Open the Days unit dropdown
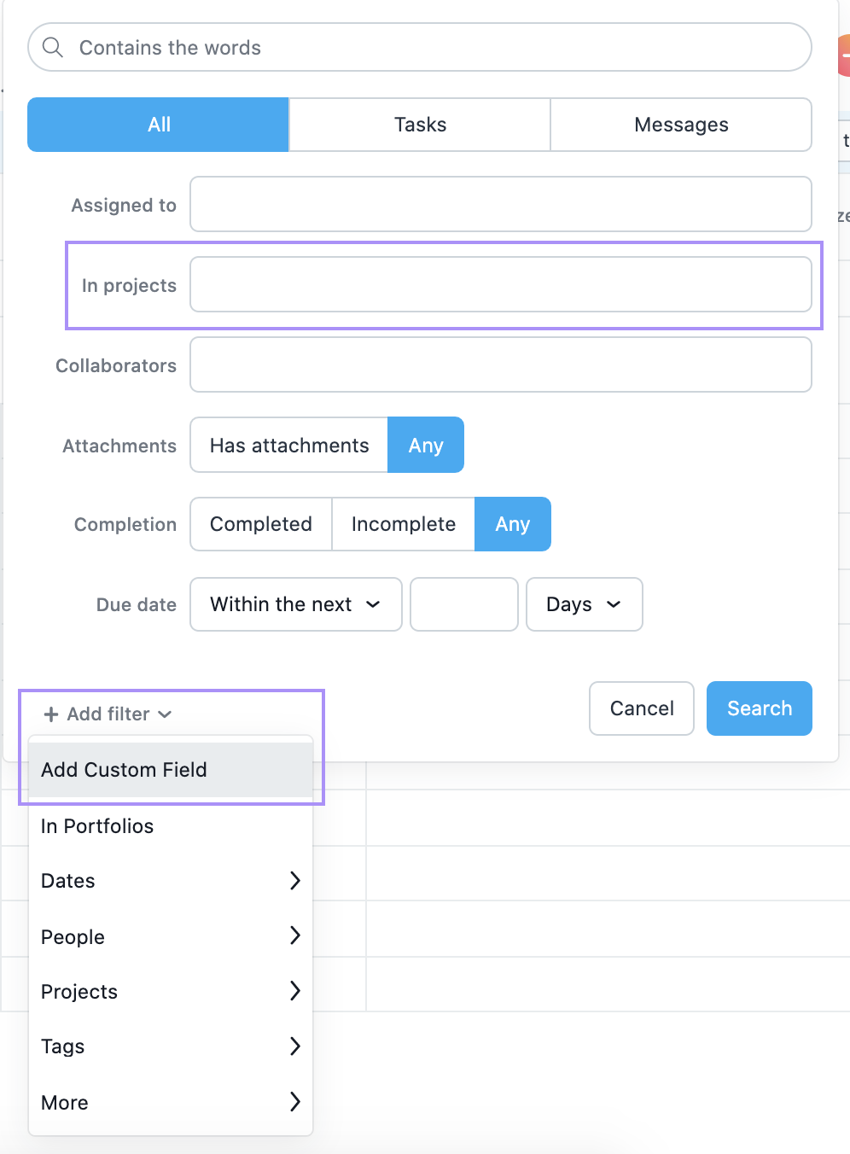 pos(584,604)
